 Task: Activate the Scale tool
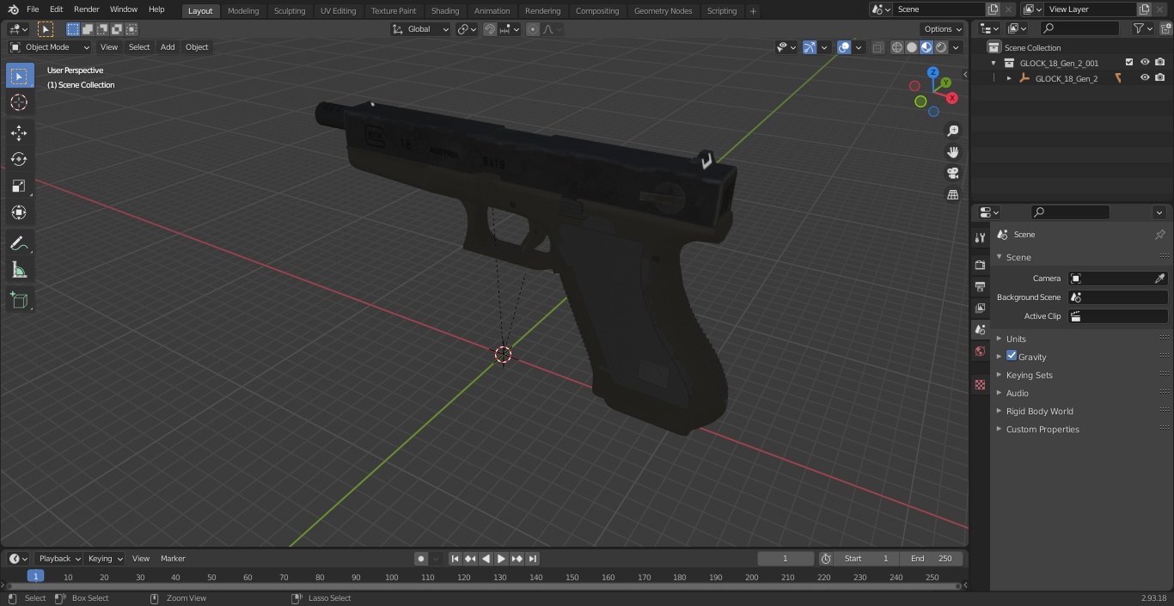[19, 186]
